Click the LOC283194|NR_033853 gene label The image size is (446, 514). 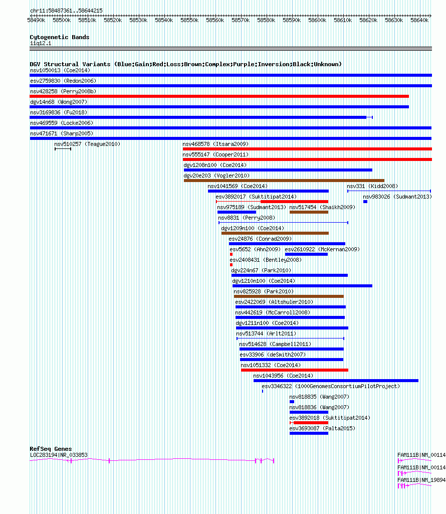59,455
